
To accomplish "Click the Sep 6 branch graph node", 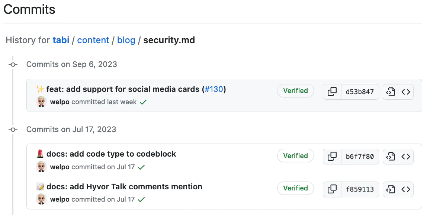I will click(13, 64).
